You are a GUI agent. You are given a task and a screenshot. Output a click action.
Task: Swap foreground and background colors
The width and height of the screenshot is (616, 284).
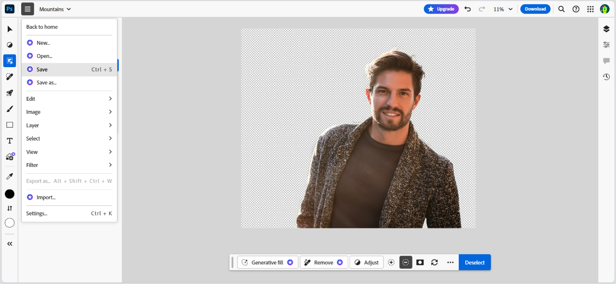click(10, 208)
